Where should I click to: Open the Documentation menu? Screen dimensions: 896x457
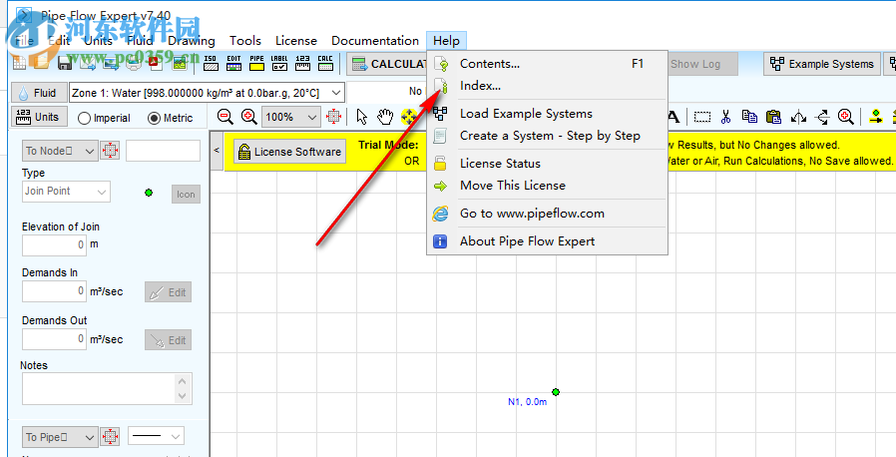[x=375, y=41]
